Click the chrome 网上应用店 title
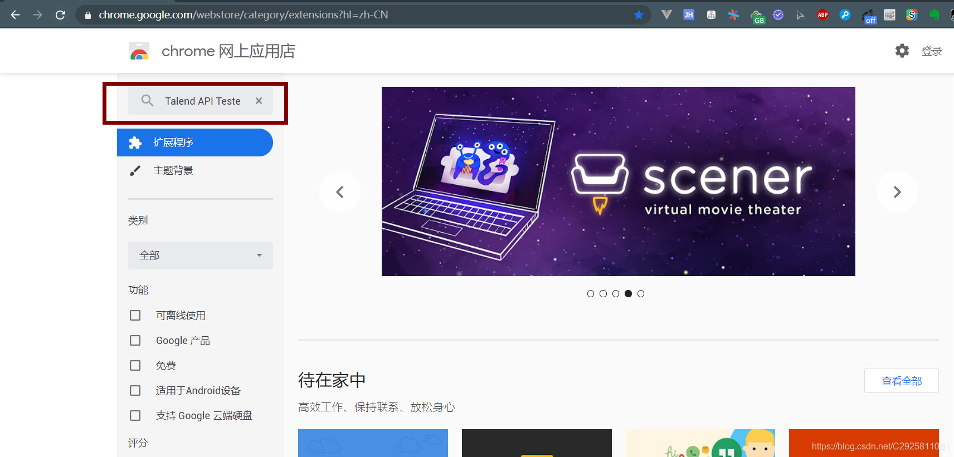 pos(228,51)
